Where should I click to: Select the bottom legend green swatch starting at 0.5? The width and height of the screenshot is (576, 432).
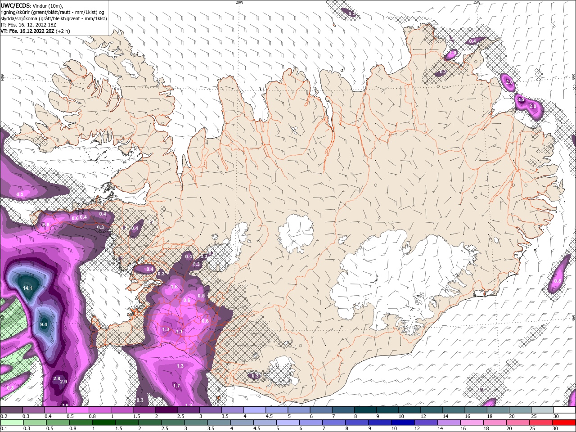pyautogui.click(x=58, y=423)
